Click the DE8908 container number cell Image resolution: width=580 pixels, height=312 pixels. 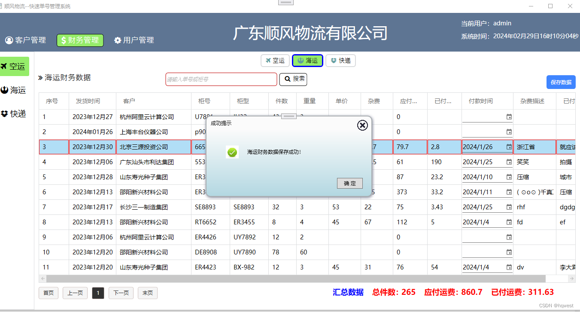pos(211,252)
